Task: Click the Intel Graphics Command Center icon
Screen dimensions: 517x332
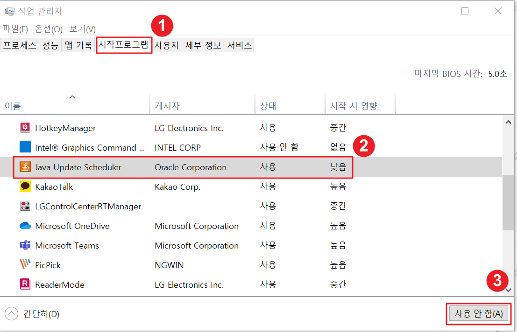Action: click(x=25, y=147)
